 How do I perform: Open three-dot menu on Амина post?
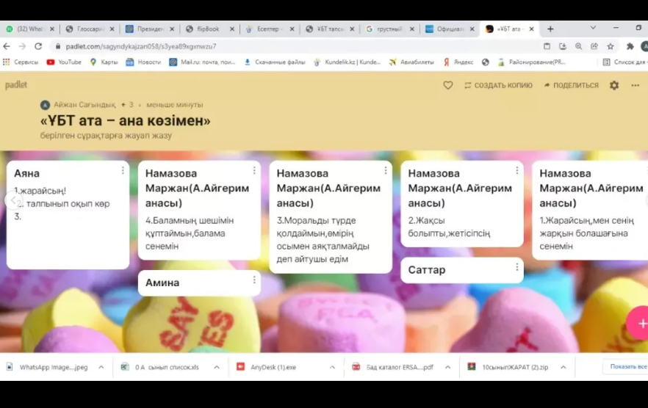click(254, 280)
